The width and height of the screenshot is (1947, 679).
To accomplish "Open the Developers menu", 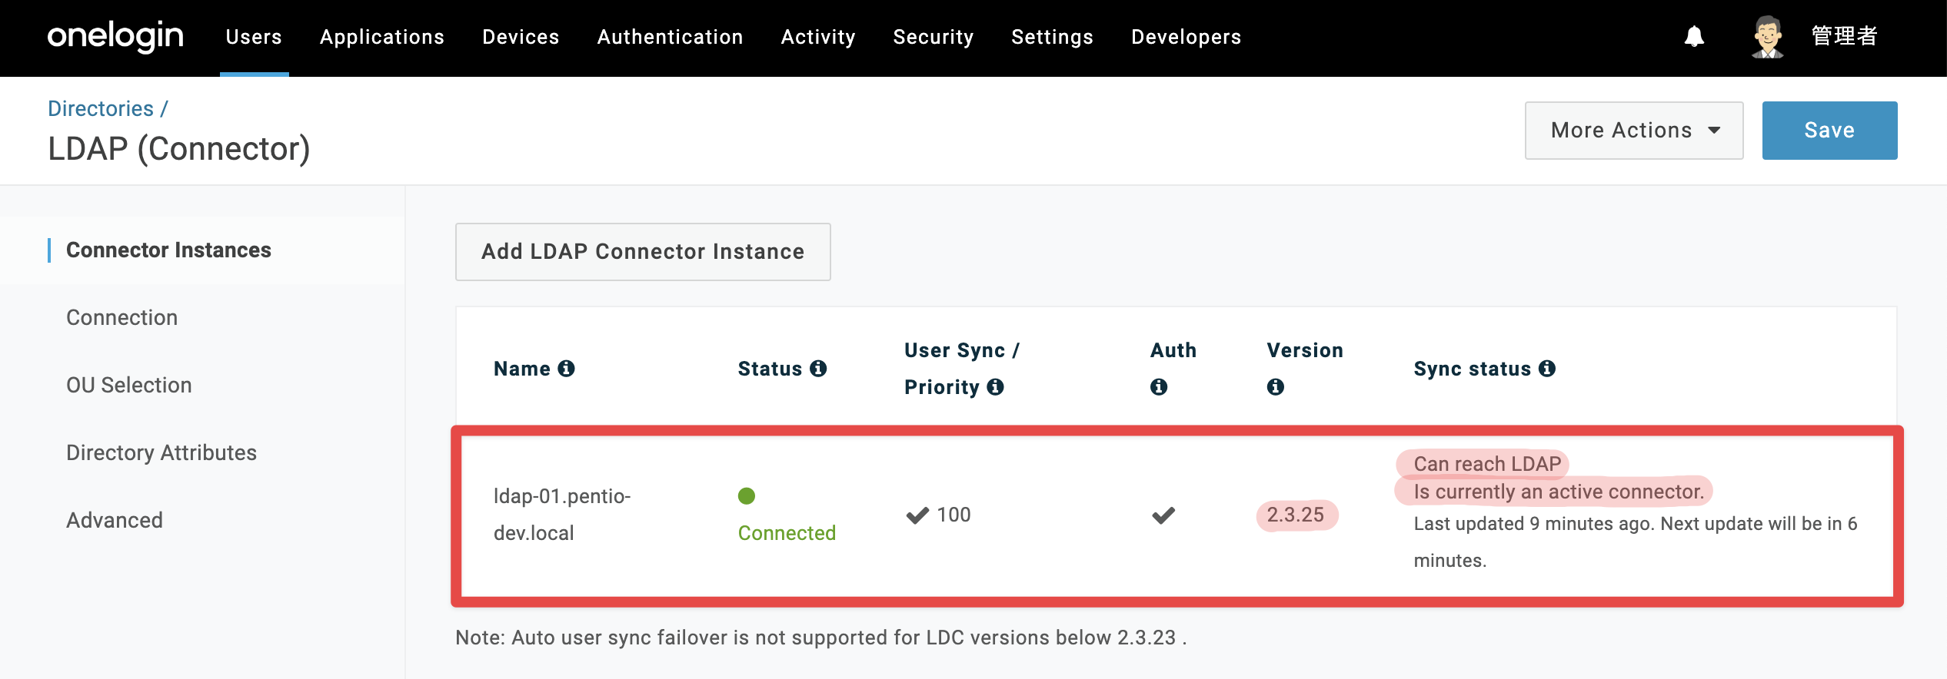I will (x=1186, y=37).
